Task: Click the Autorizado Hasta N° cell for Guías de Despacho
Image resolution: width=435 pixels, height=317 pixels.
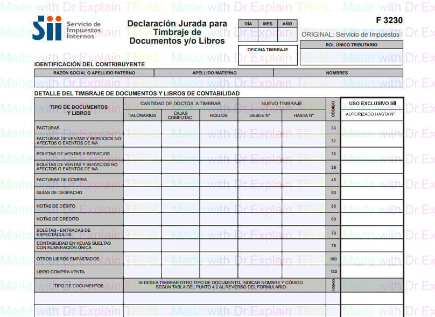Action: point(372,192)
